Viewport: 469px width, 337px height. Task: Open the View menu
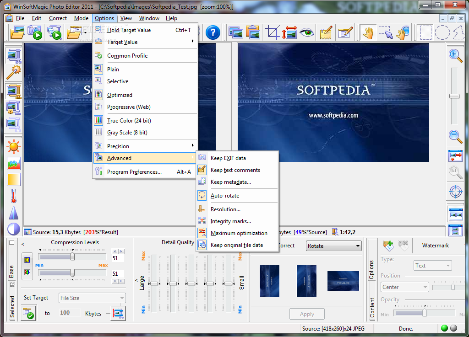coord(126,18)
